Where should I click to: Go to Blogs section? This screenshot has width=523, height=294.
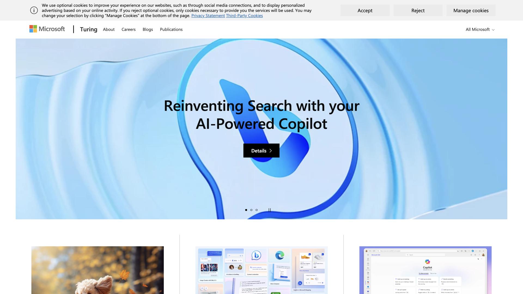tap(148, 29)
